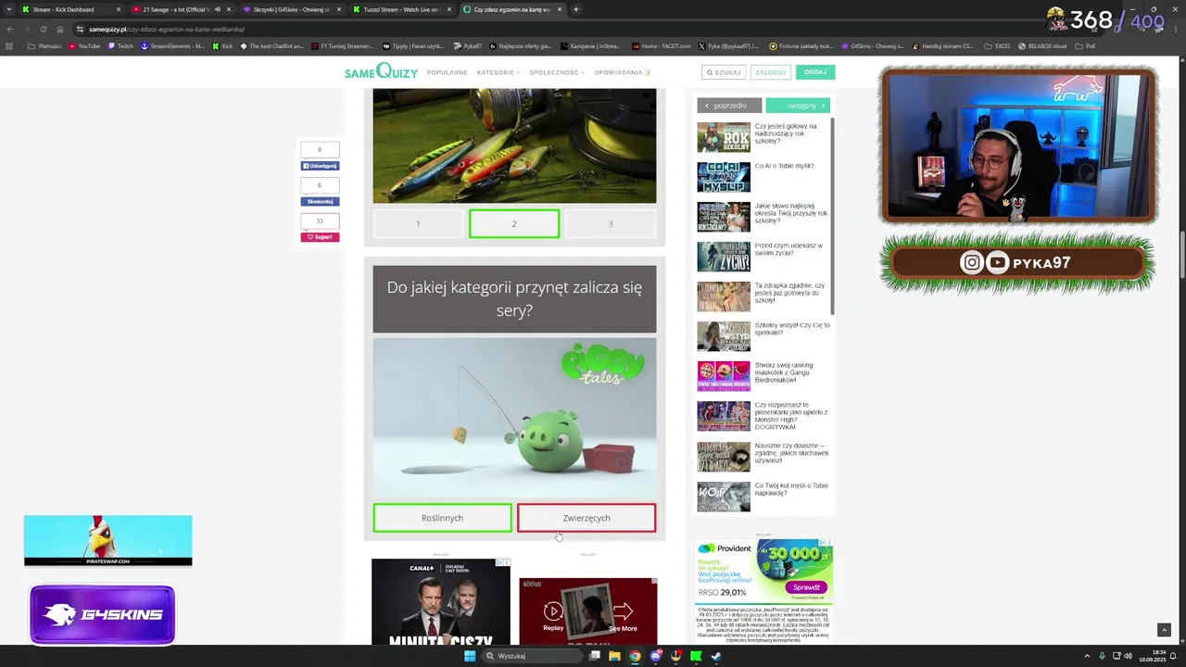
Task: Click the microphone icon in system tray
Action: tap(1102, 656)
